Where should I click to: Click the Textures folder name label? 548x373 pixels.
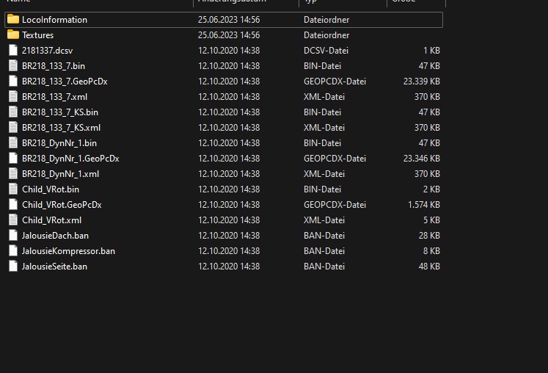(37, 35)
